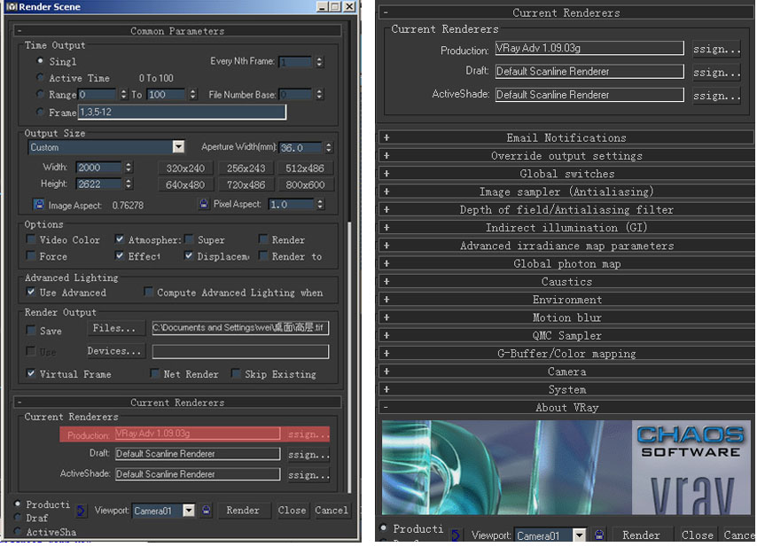757x547 pixels.
Task: Expand the Global photon map rollout
Action: tap(566, 263)
